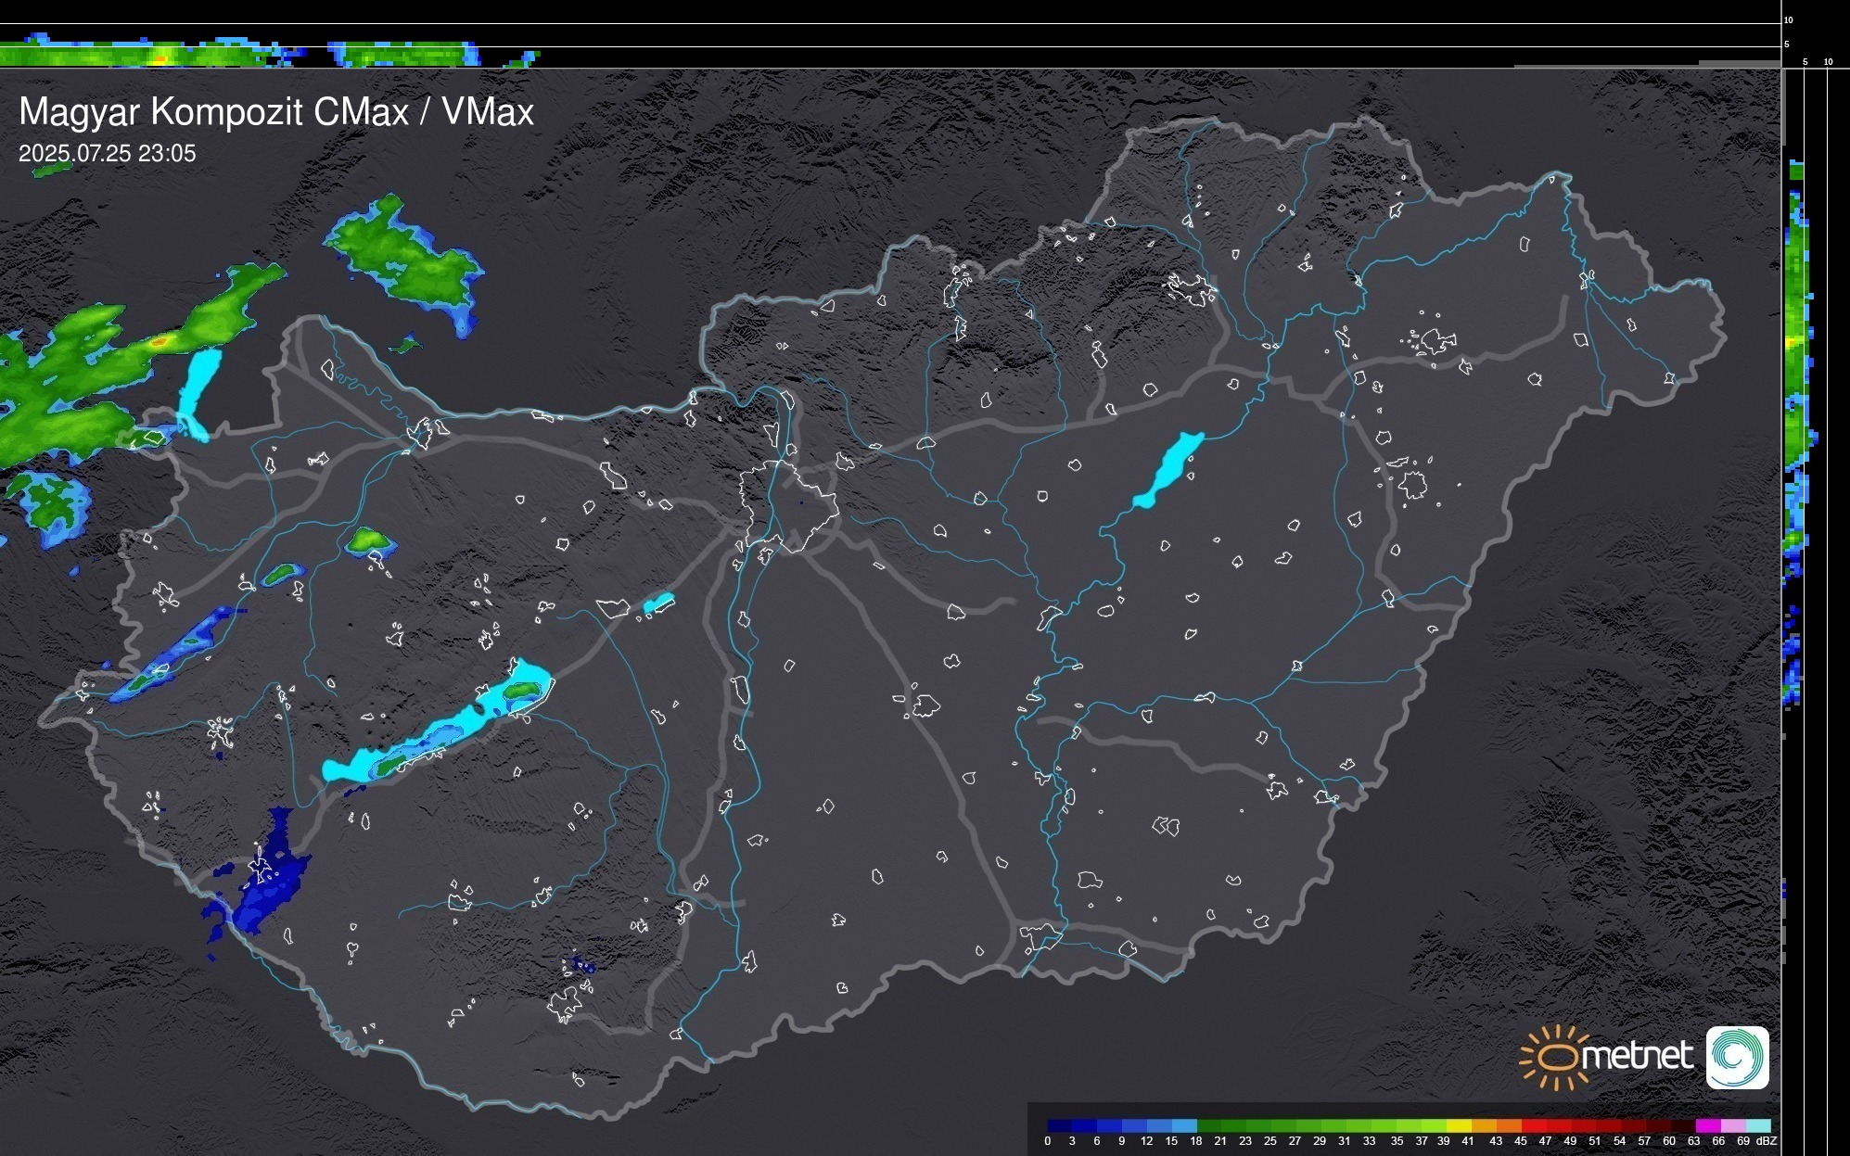Screen dimensions: 1850x1156
Task: Click the small cyan Velence Lake
Action: pos(658,603)
